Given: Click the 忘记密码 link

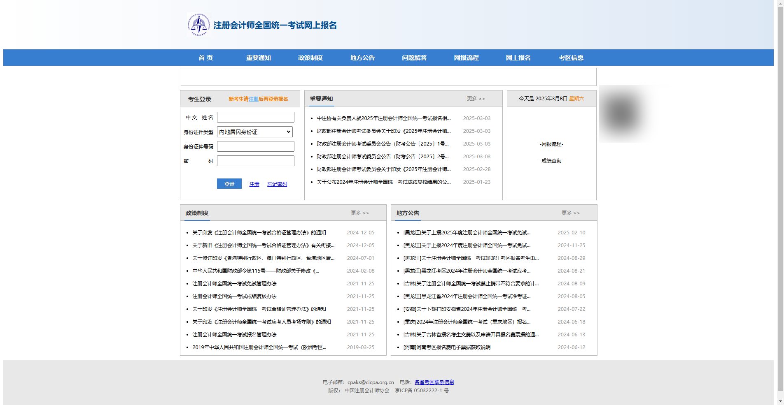Looking at the screenshot, I should pyautogui.click(x=277, y=184).
